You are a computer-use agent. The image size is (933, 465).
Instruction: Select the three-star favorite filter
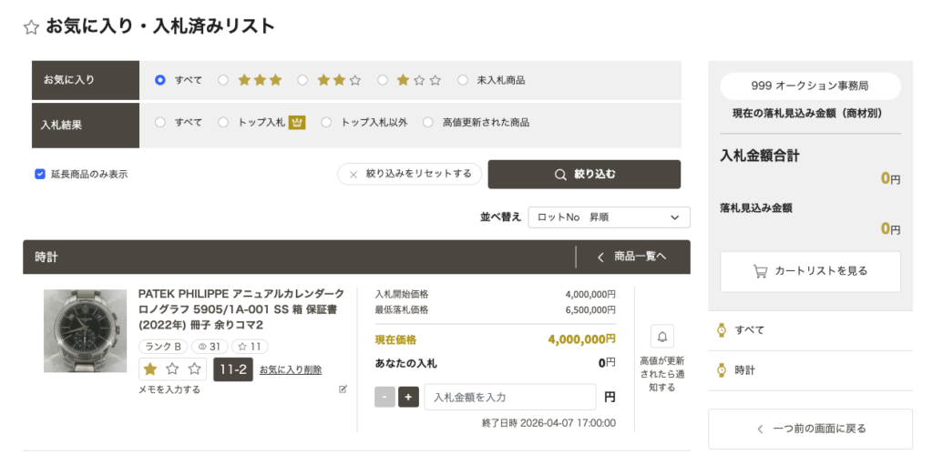click(223, 80)
